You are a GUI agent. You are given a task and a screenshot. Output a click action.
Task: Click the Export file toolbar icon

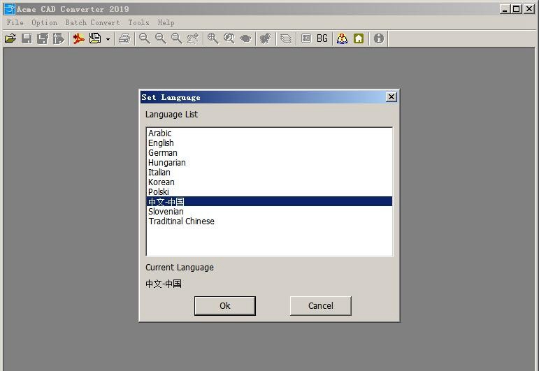(x=59, y=38)
